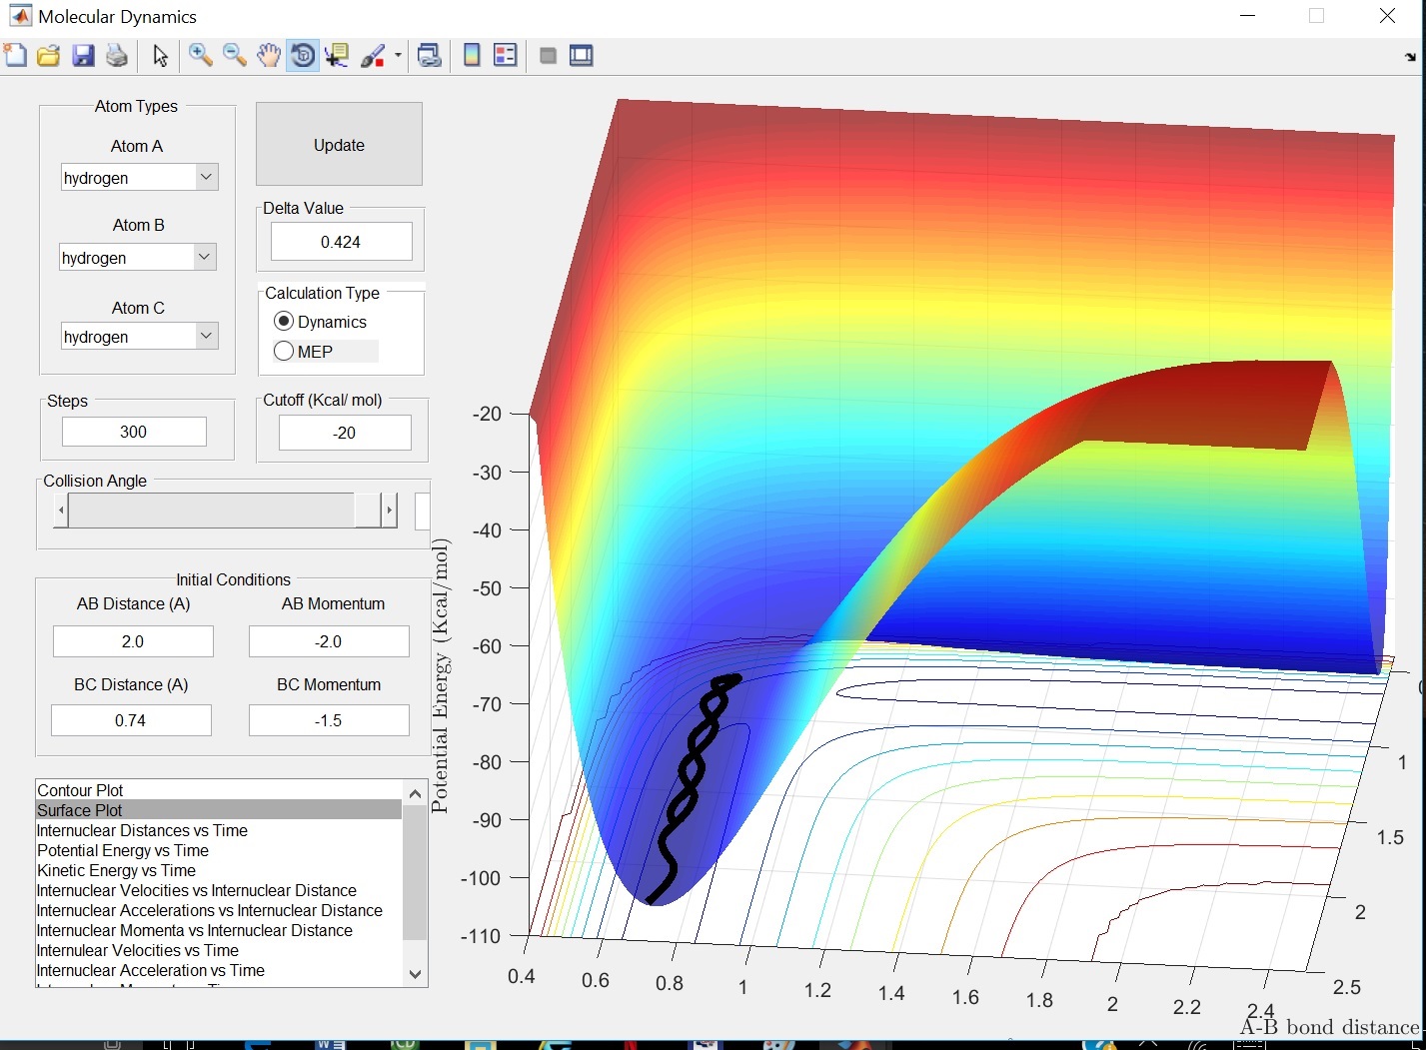Viewport: 1426px width, 1050px height.
Task: Select the MEP radio button
Action: point(284,352)
